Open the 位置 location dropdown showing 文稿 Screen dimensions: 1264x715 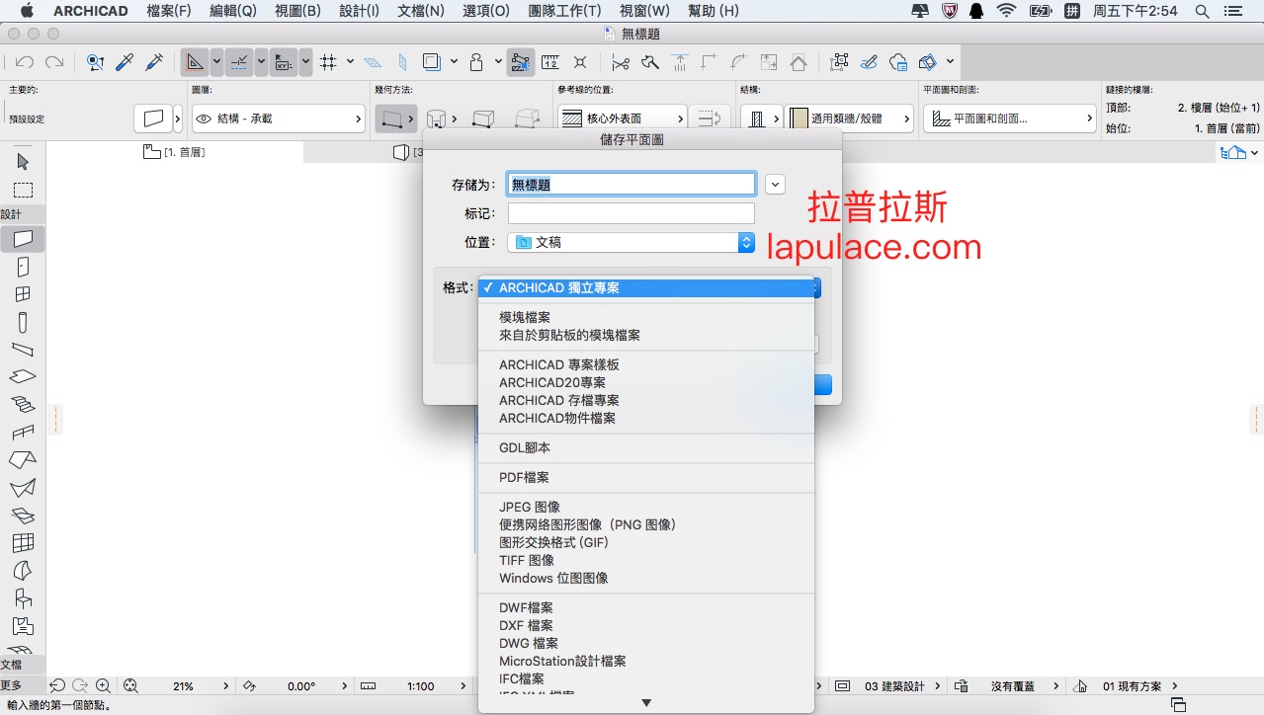point(632,242)
